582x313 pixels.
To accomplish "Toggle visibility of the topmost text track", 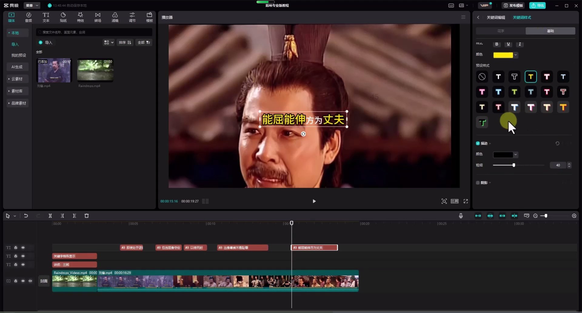I will coord(23,247).
